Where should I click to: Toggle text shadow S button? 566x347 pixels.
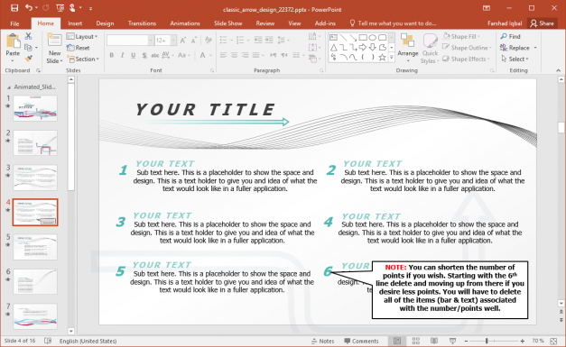coord(144,55)
